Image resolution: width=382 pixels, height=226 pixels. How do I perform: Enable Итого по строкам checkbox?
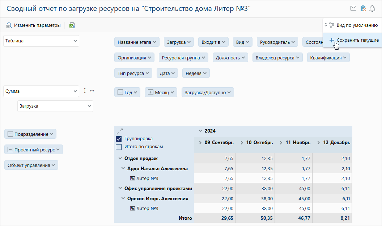[x=119, y=147]
